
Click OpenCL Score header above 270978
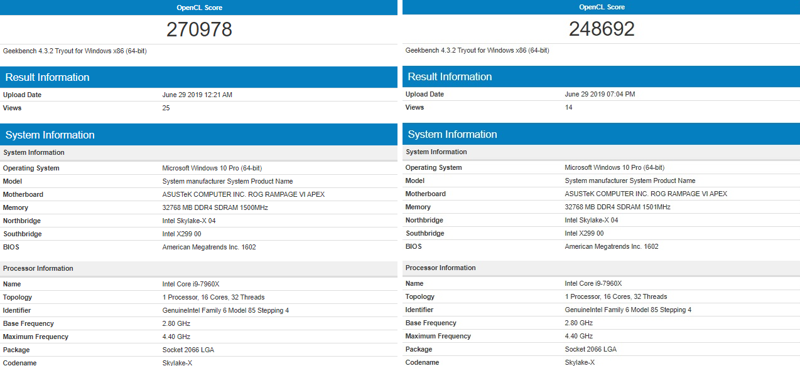[x=199, y=8]
